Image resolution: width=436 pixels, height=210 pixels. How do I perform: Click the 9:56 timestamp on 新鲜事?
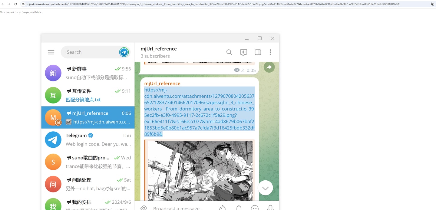click(126, 69)
